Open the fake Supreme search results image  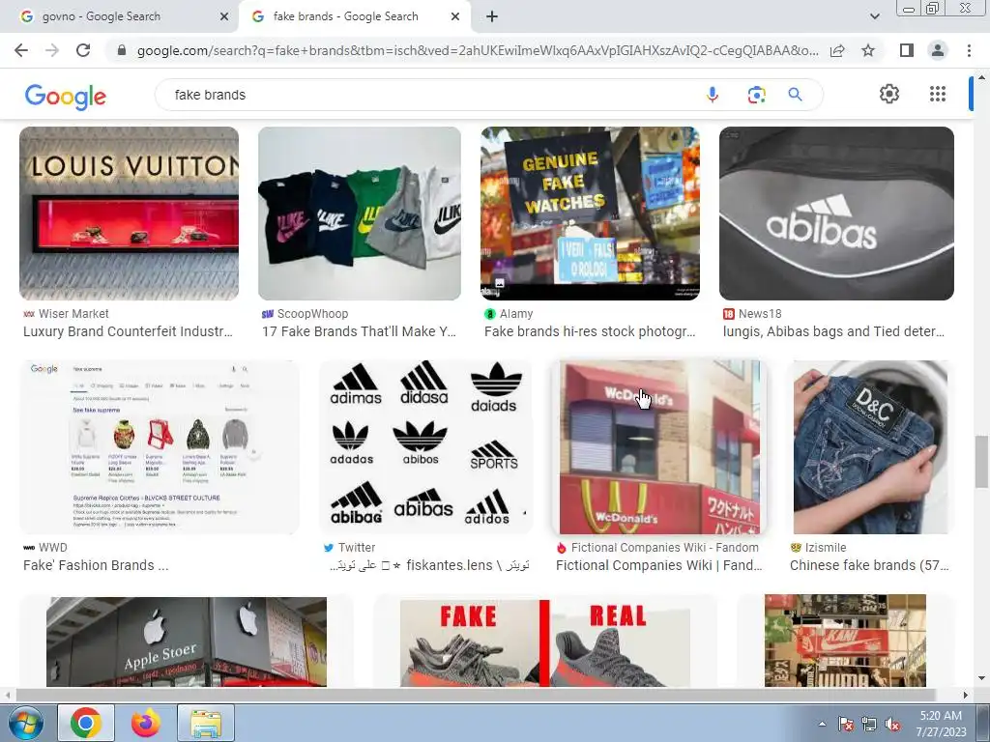(160, 447)
